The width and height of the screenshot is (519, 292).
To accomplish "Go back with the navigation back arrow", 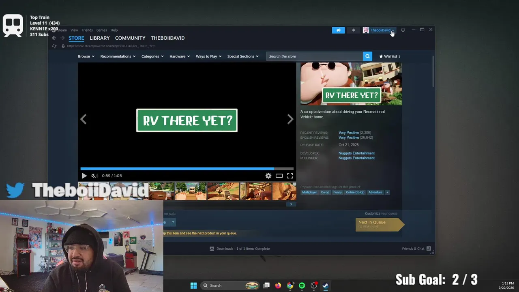I will 54,38.
